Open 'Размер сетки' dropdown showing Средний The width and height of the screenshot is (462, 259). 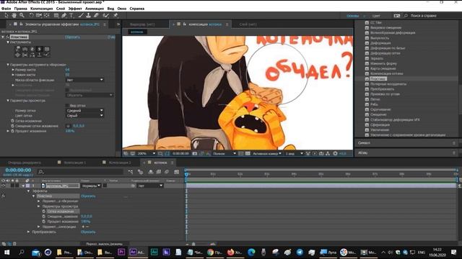(84, 110)
